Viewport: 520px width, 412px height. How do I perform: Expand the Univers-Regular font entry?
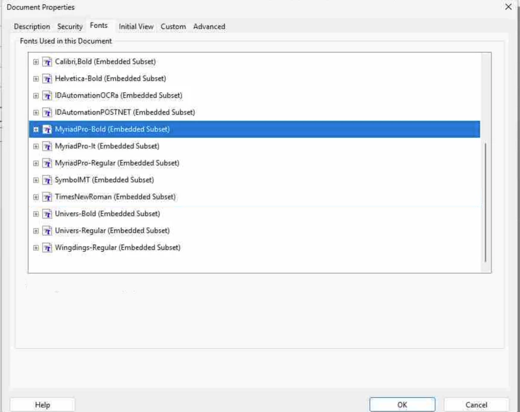pyautogui.click(x=36, y=231)
